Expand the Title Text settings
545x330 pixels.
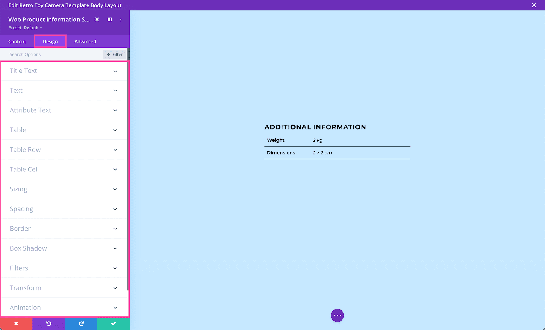click(x=64, y=71)
